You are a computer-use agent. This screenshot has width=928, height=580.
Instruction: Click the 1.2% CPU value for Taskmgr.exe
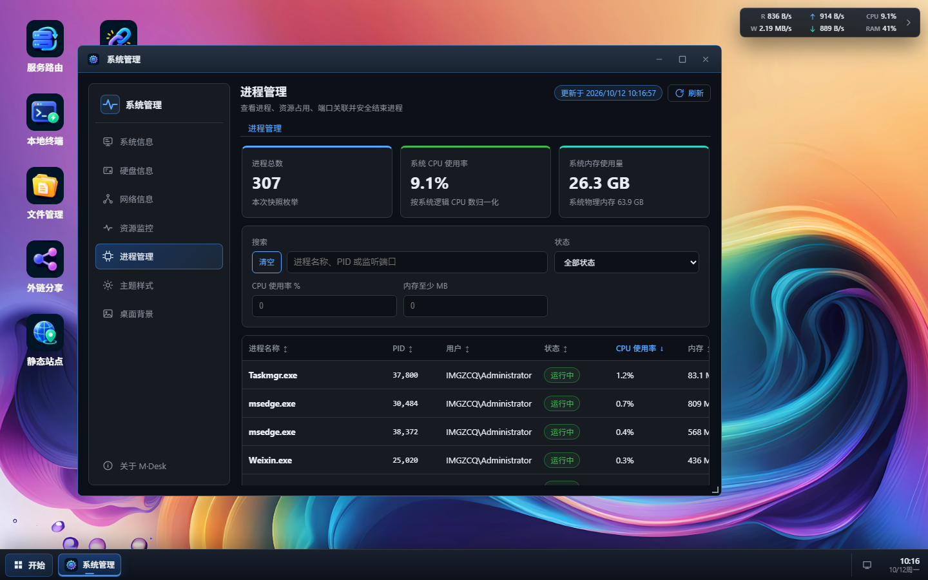625,375
